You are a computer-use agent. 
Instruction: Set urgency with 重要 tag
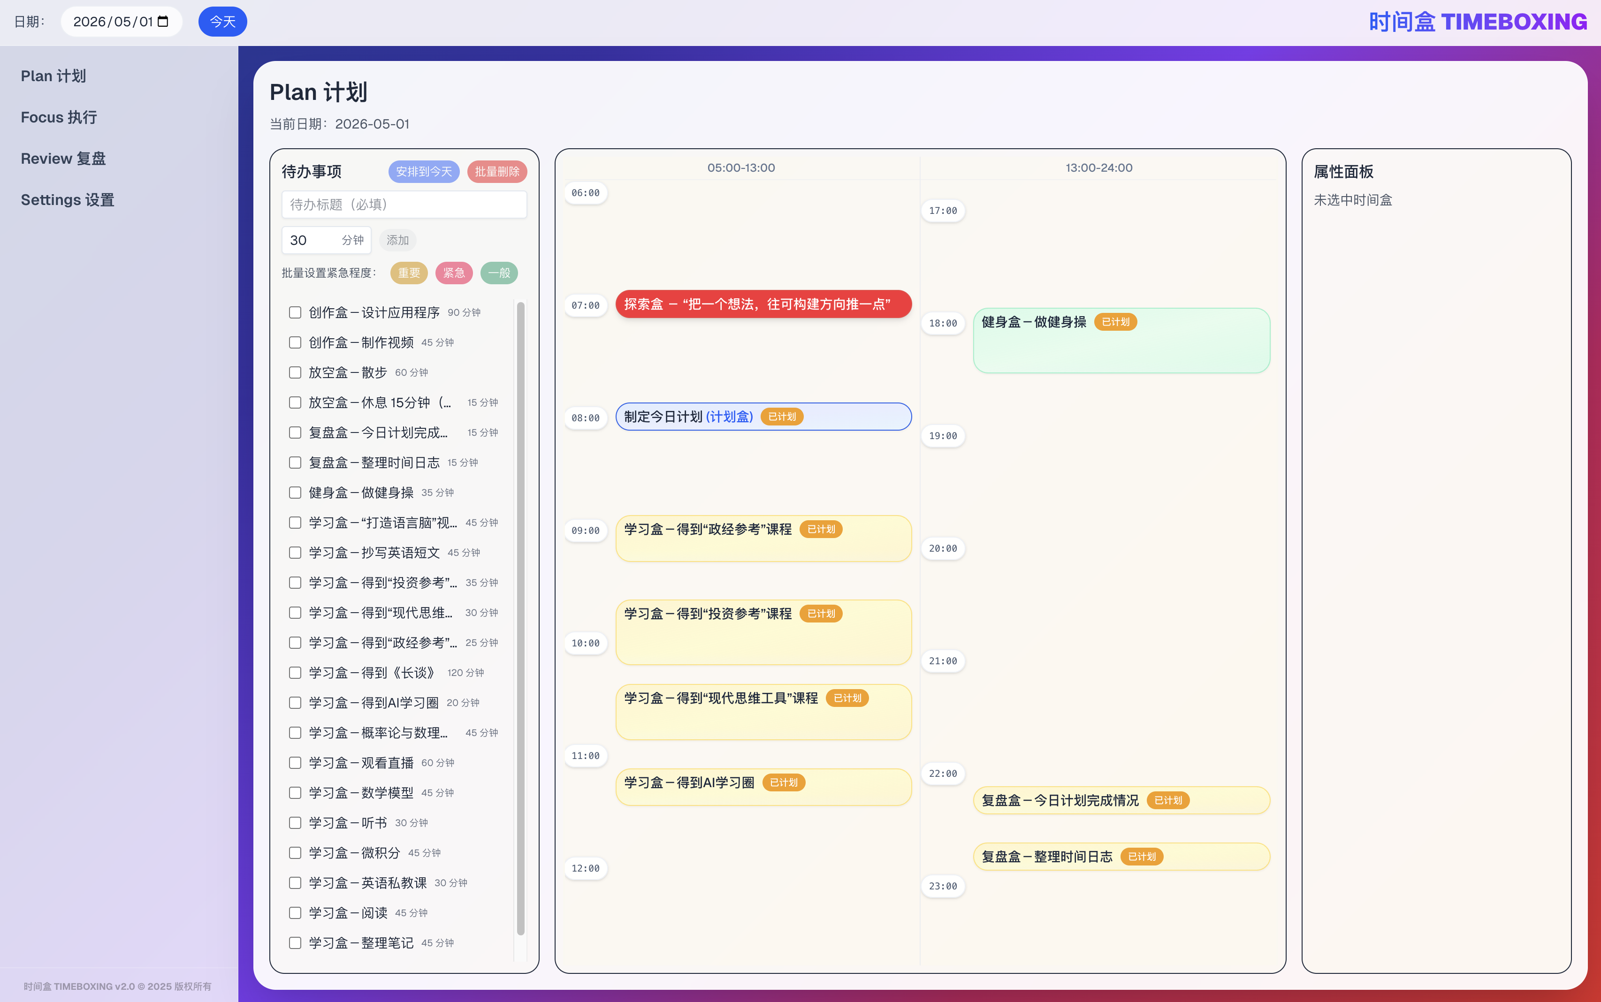click(x=409, y=273)
